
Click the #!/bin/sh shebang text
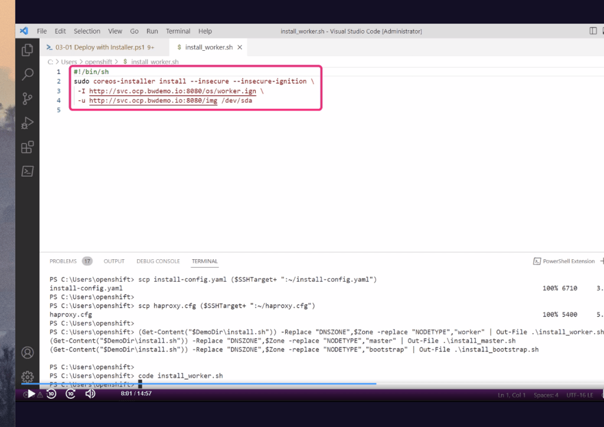[92, 71]
